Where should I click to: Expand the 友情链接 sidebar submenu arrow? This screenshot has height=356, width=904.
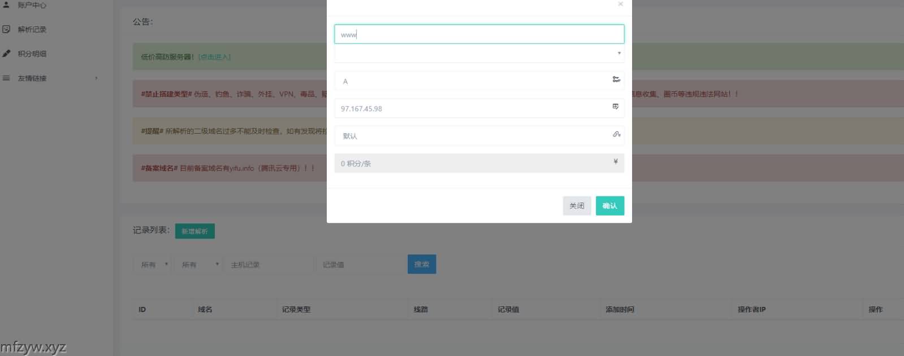pos(96,78)
